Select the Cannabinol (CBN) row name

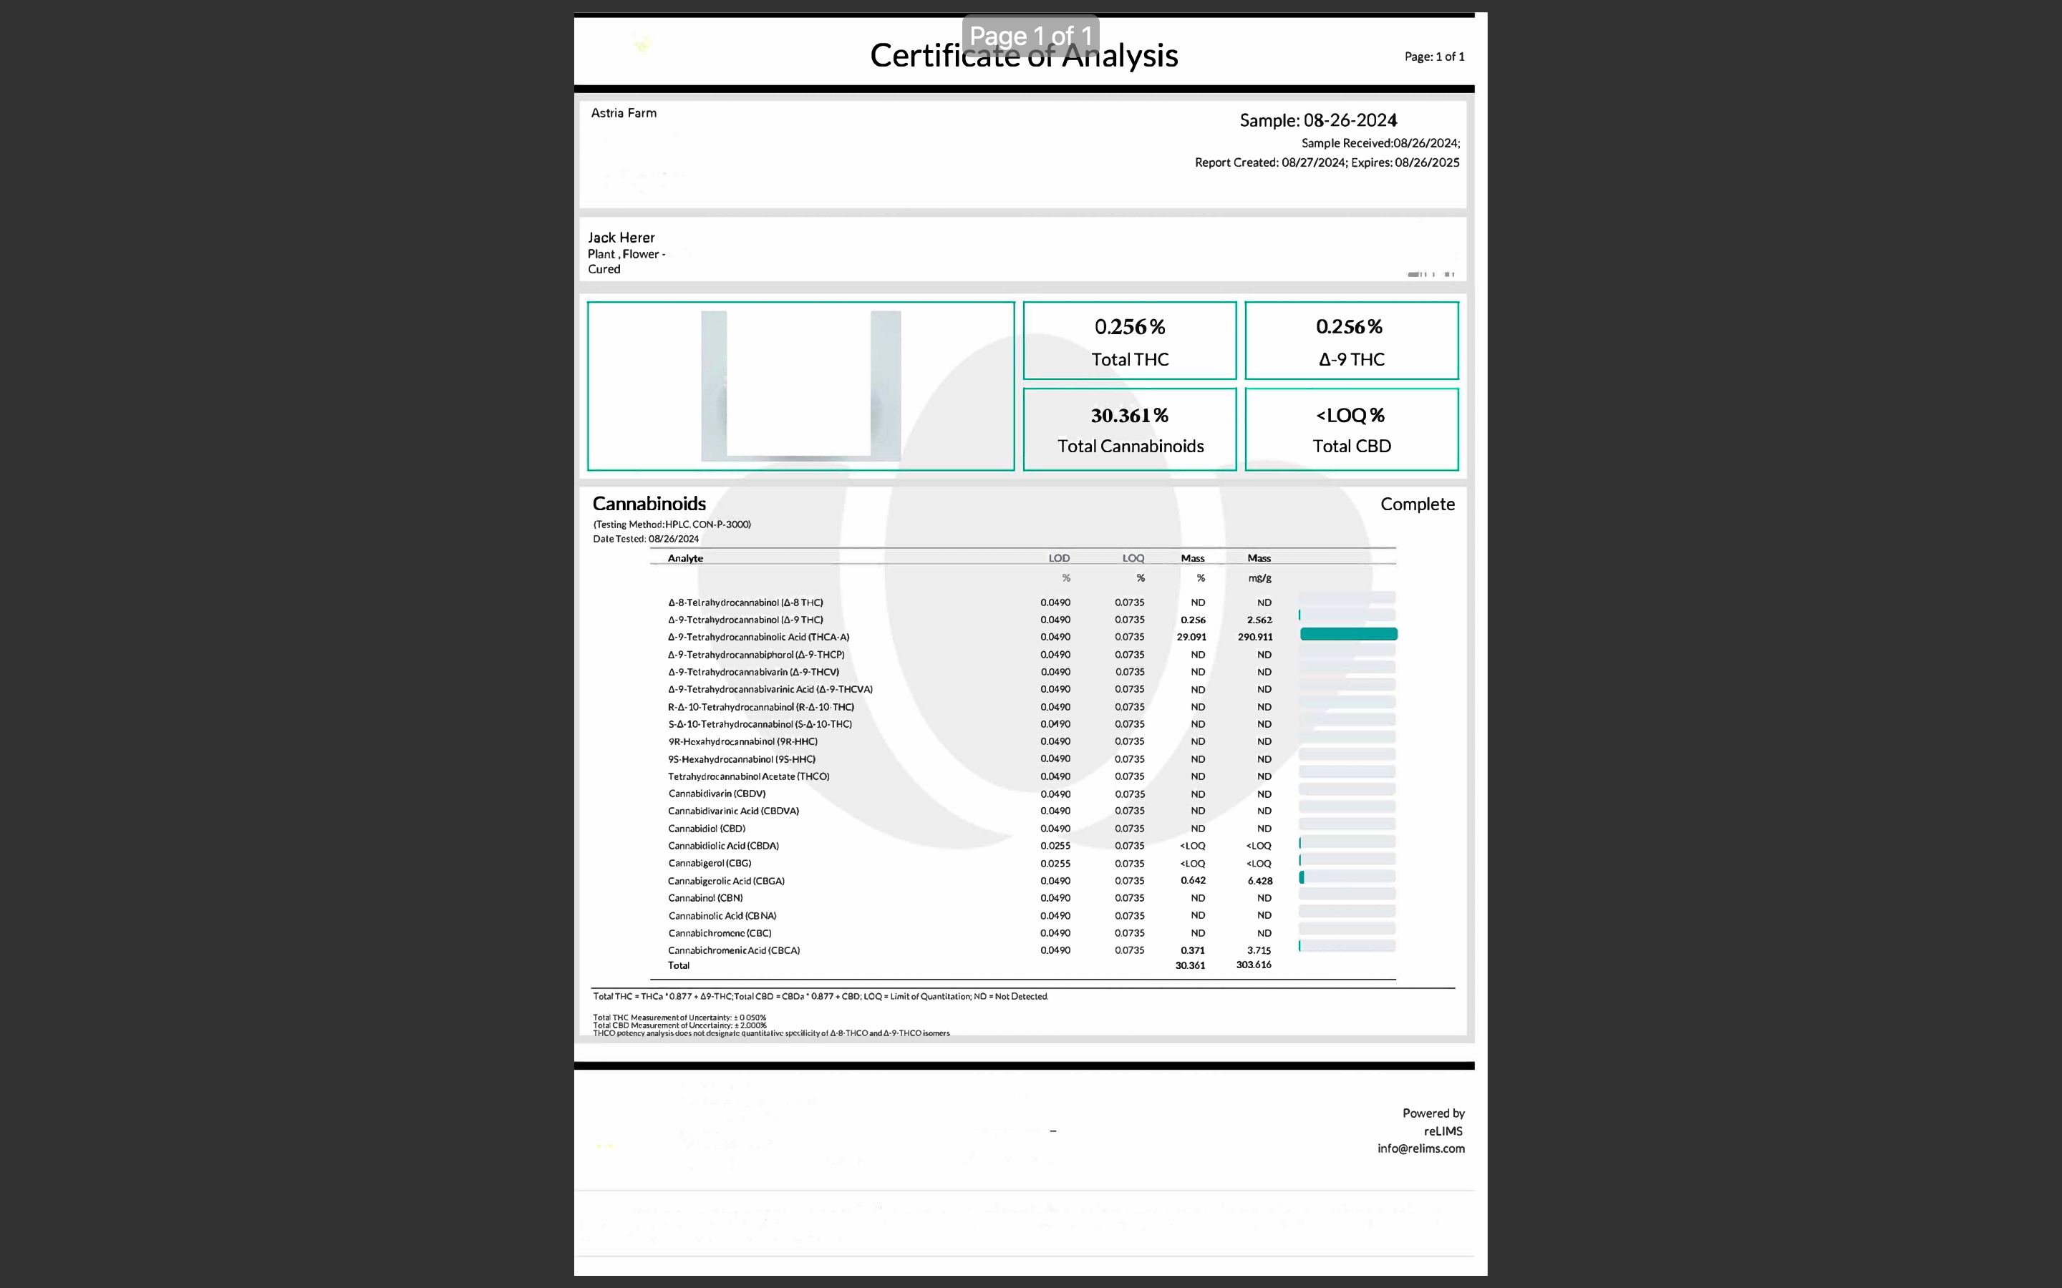tap(705, 898)
